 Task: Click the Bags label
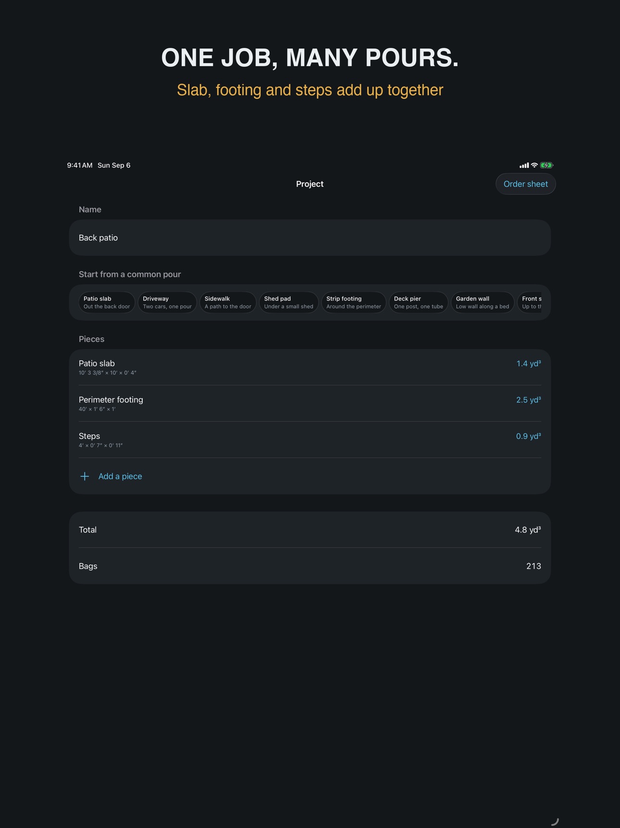click(88, 566)
